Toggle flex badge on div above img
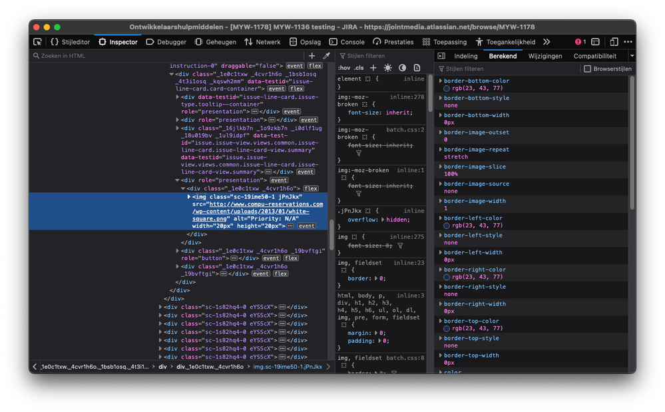Viewport: 665px width, 412px height. coord(311,188)
